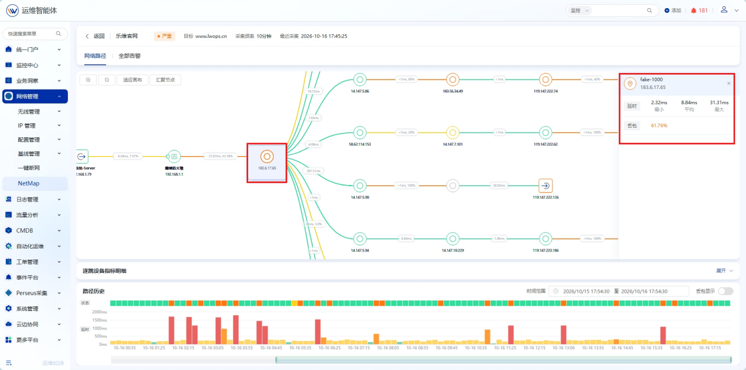Click the start time field 2026/10/15 17:54:30
Screen dimensions: 746x370
click(x=587, y=291)
